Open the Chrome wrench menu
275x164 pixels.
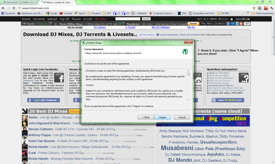point(272,8)
